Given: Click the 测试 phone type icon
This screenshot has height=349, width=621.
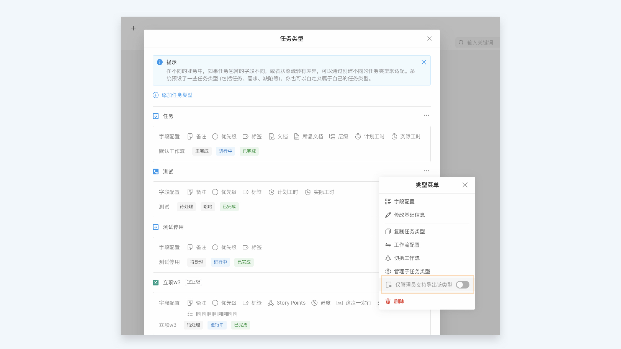Looking at the screenshot, I should click(x=156, y=172).
